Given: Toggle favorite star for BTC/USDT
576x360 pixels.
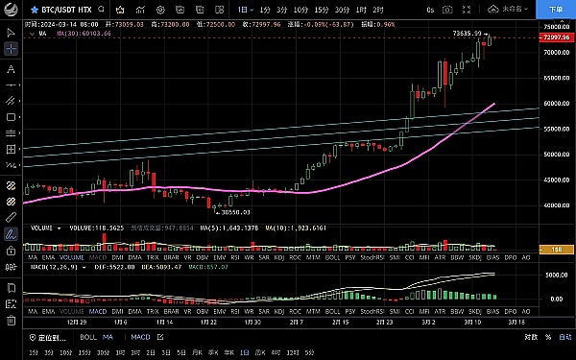Looking at the screenshot, I should tap(35, 10).
